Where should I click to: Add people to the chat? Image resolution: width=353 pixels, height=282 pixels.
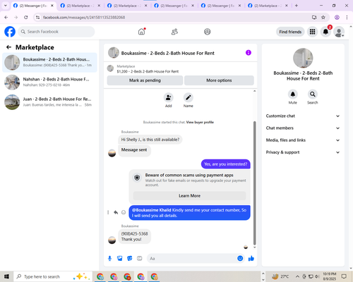tap(169, 97)
